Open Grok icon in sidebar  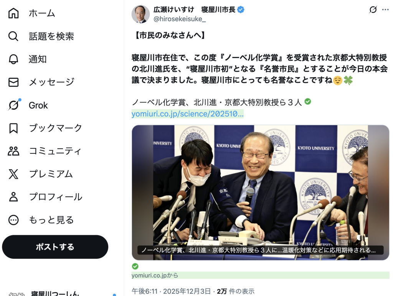(x=14, y=105)
